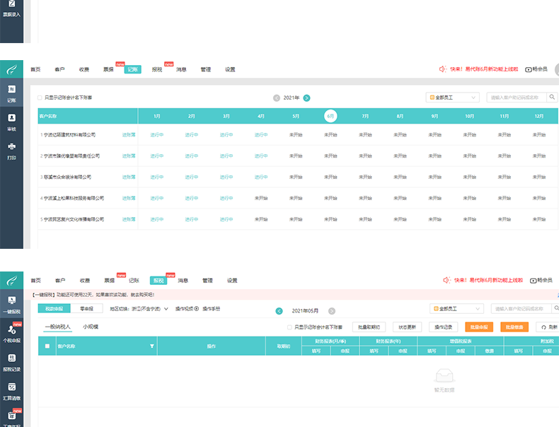Select the 6月 month column header
The image size is (559, 427).
(330, 116)
